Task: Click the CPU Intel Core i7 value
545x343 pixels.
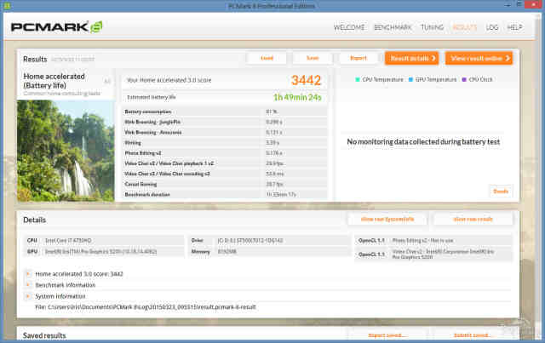Action: pos(68,241)
